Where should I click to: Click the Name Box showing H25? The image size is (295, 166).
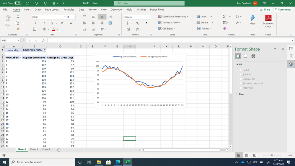coord(11,40)
